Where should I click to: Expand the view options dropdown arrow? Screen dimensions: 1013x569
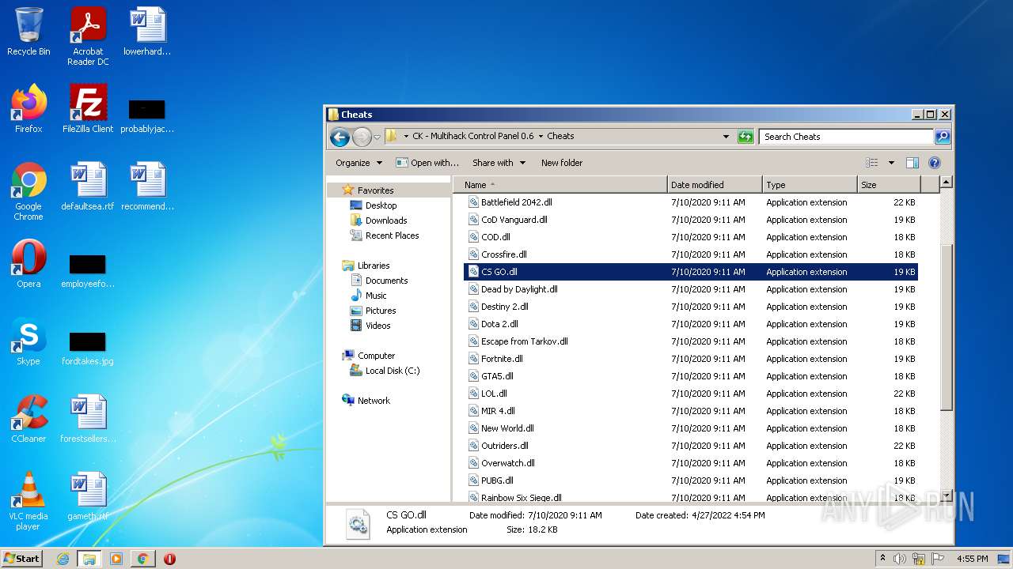pos(891,163)
